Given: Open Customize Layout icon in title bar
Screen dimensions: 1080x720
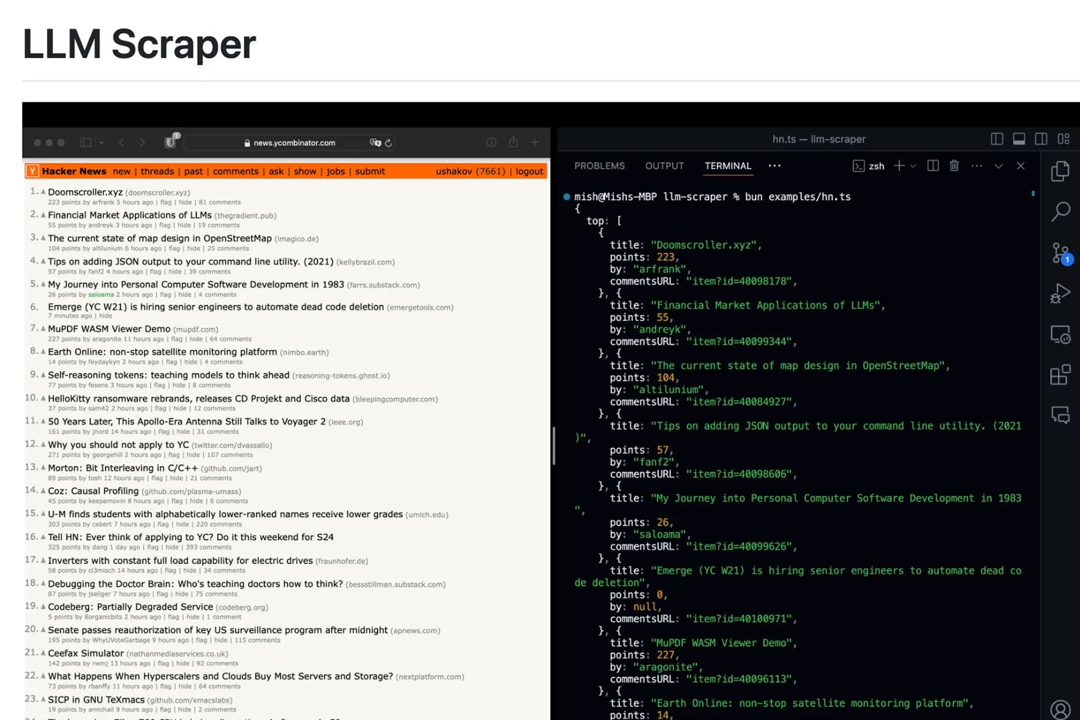Looking at the screenshot, I should tap(1063, 139).
